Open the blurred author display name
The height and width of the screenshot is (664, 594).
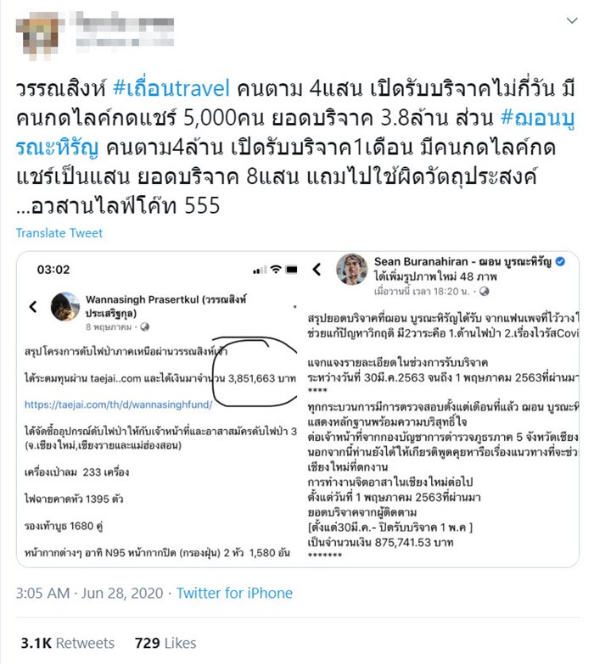point(125,21)
